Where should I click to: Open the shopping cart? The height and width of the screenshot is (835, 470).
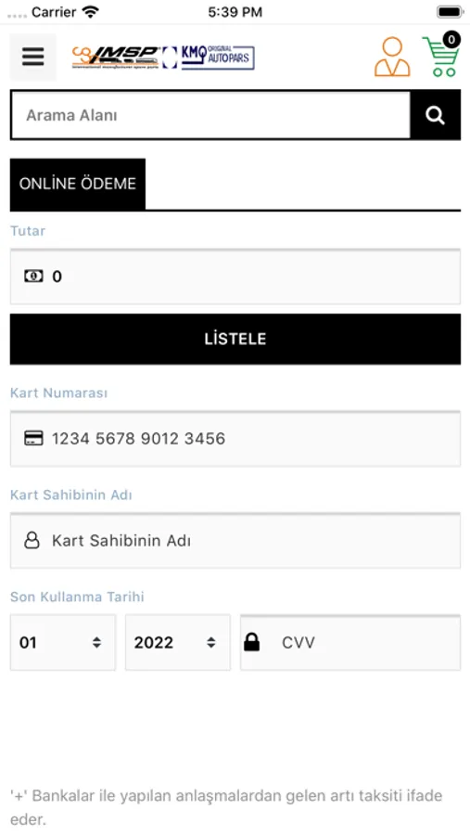[440, 57]
